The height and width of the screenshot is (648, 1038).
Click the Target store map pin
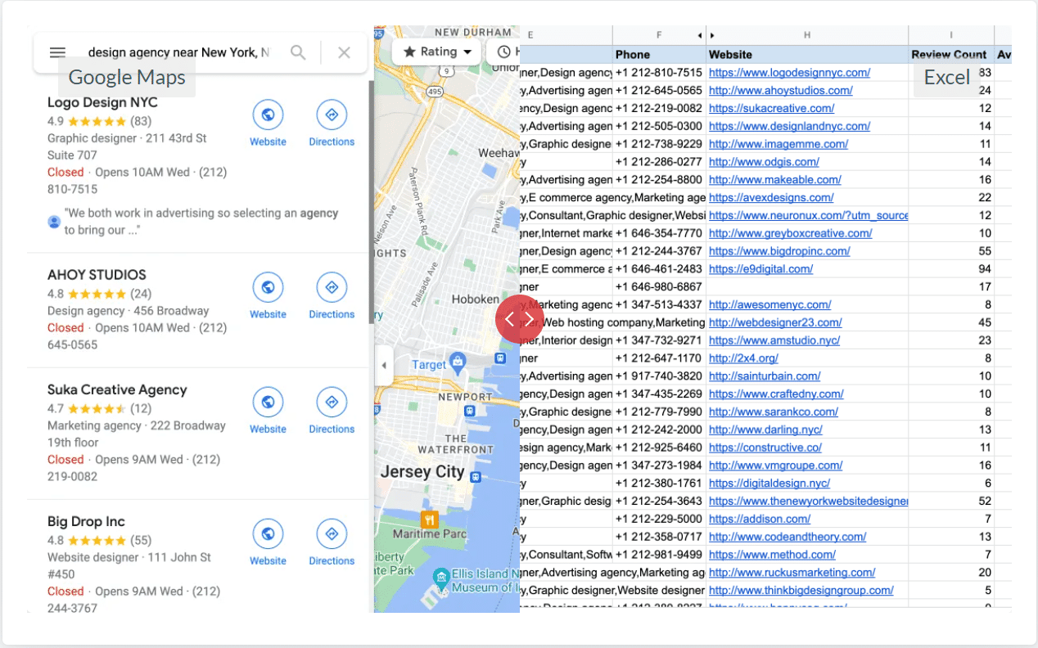pos(458,361)
